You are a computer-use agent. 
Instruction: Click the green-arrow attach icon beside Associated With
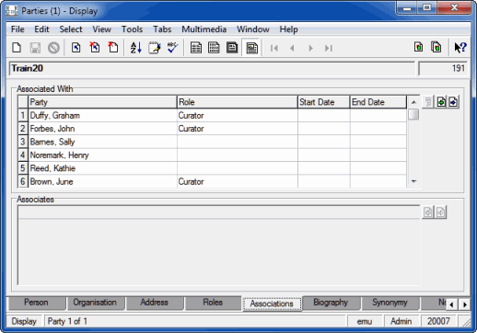click(441, 102)
